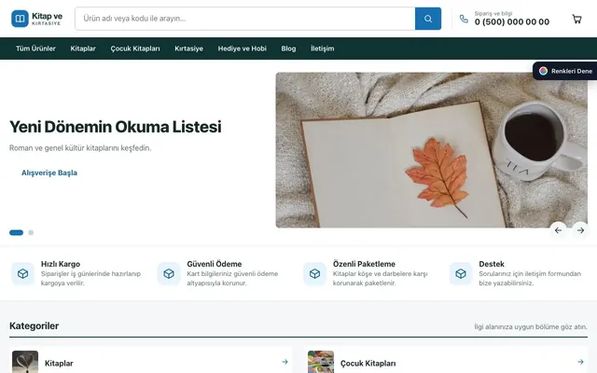Click the Renkleri Dene color wheel icon
This screenshot has width=597, height=373.
[x=543, y=71]
